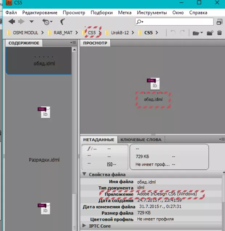Select the bottom IDML file icon in content
The width and height of the screenshot is (225, 231).
pyautogui.click(x=44, y=208)
